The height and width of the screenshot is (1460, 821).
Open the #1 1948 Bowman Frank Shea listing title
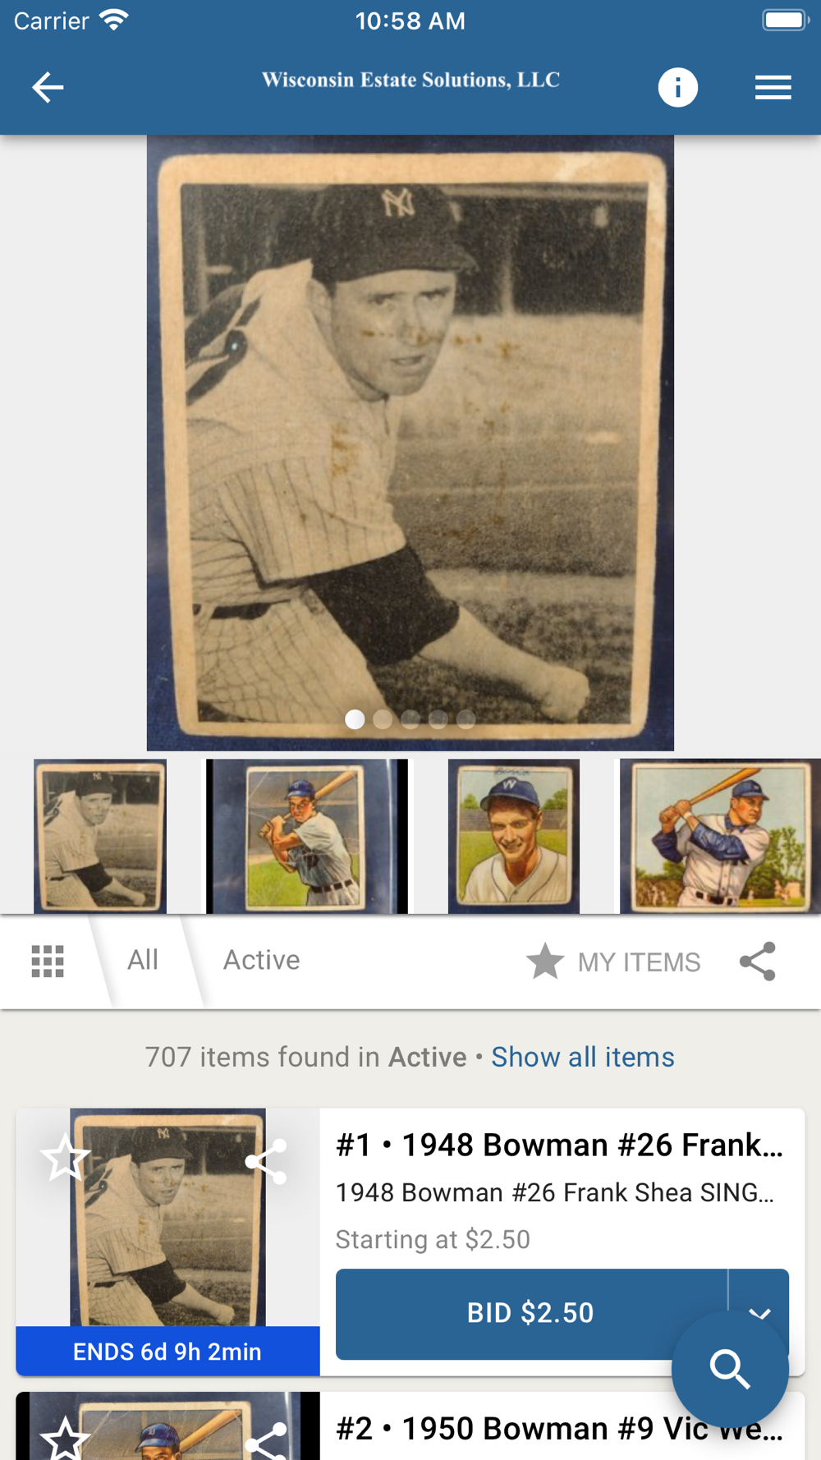pos(560,1145)
